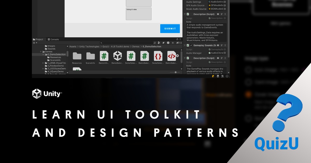Collapse the Gameplay Sounds component header
The height and width of the screenshot is (163, 311).
[x=185, y=45]
